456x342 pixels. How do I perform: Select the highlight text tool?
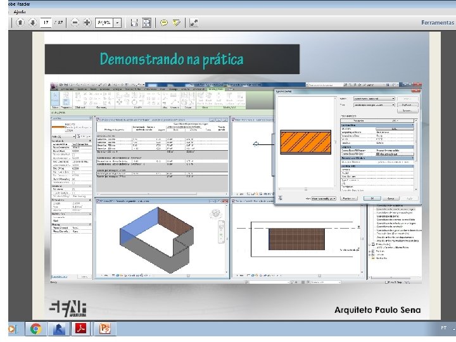tap(176, 23)
